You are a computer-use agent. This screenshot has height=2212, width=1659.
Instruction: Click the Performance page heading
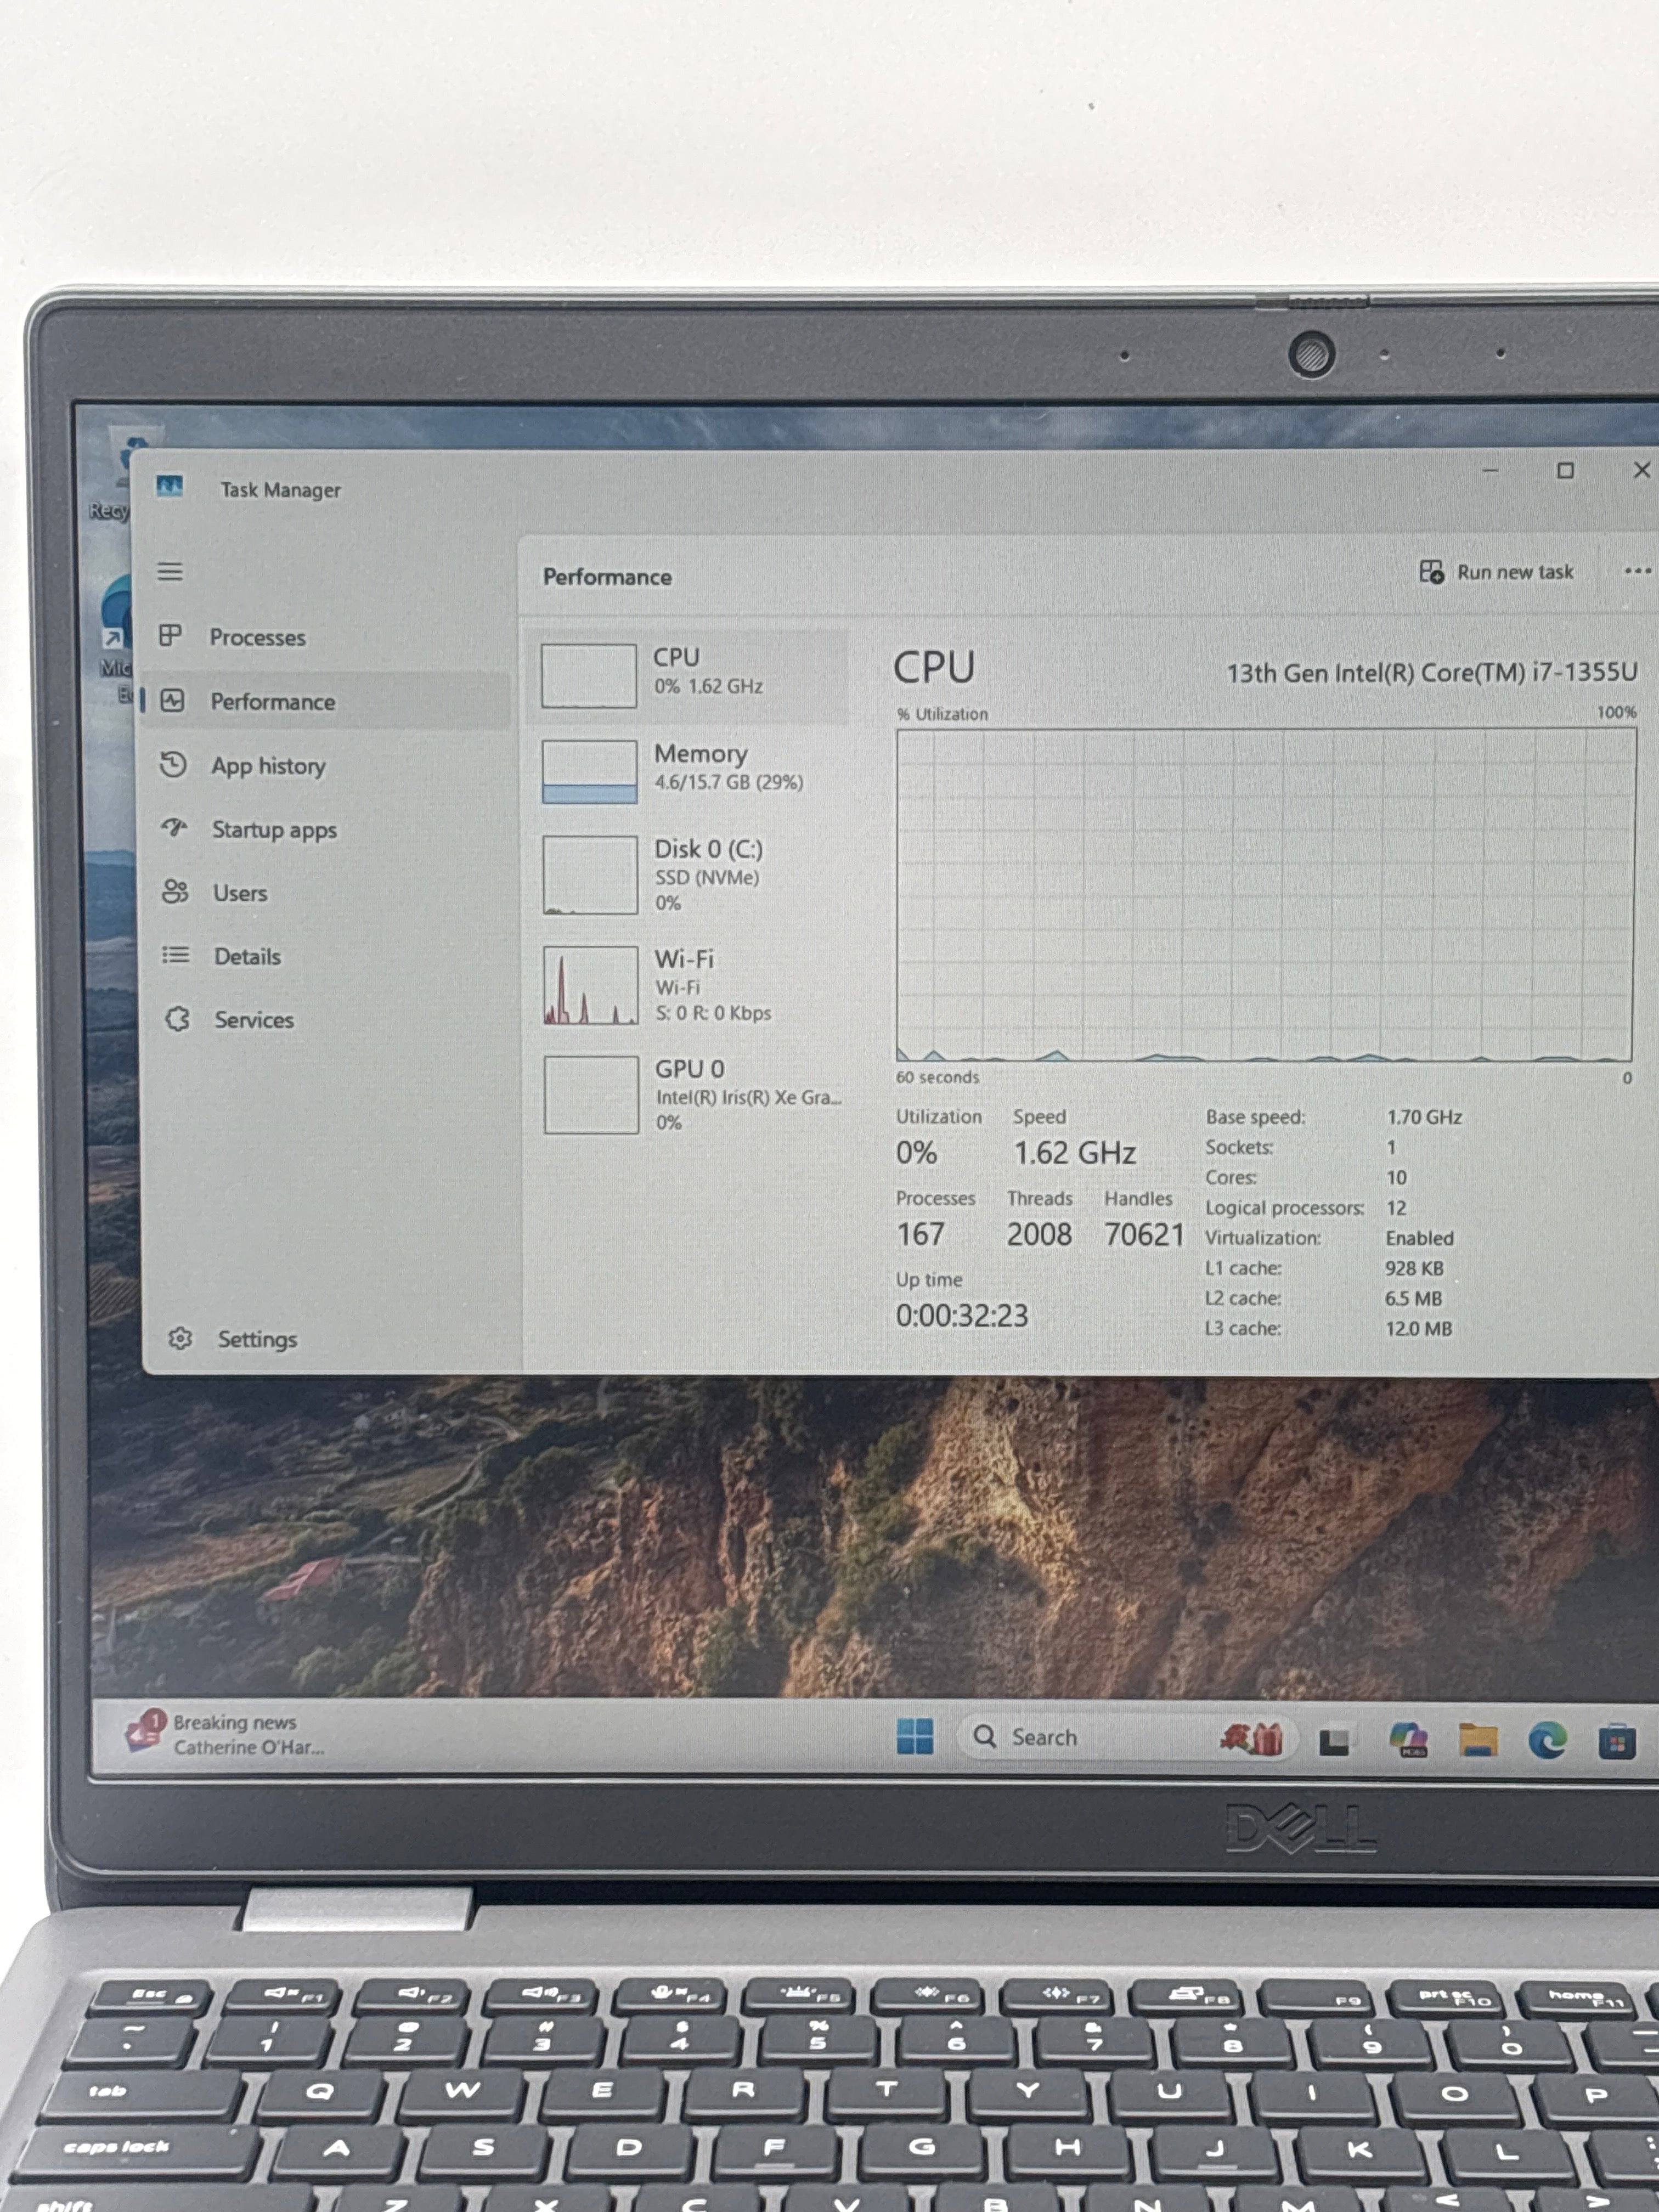(x=607, y=577)
